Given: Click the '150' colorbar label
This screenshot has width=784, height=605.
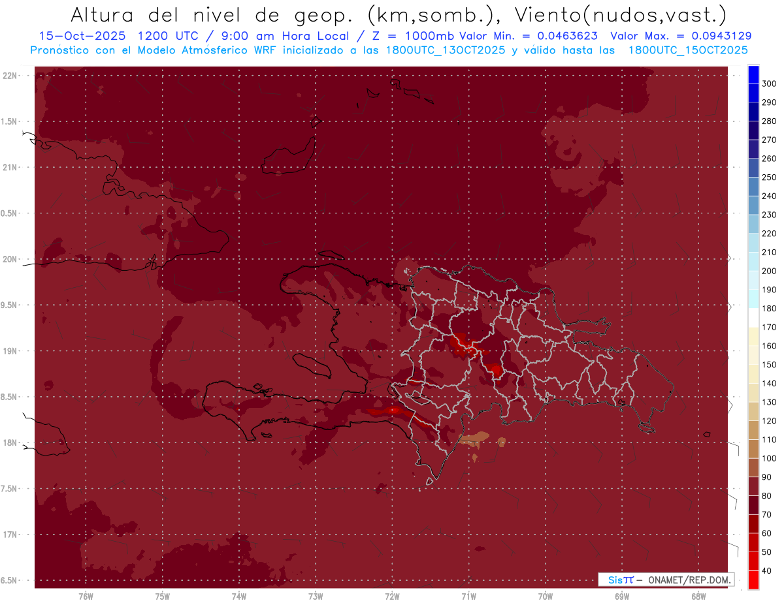Looking at the screenshot, I should point(769,365).
